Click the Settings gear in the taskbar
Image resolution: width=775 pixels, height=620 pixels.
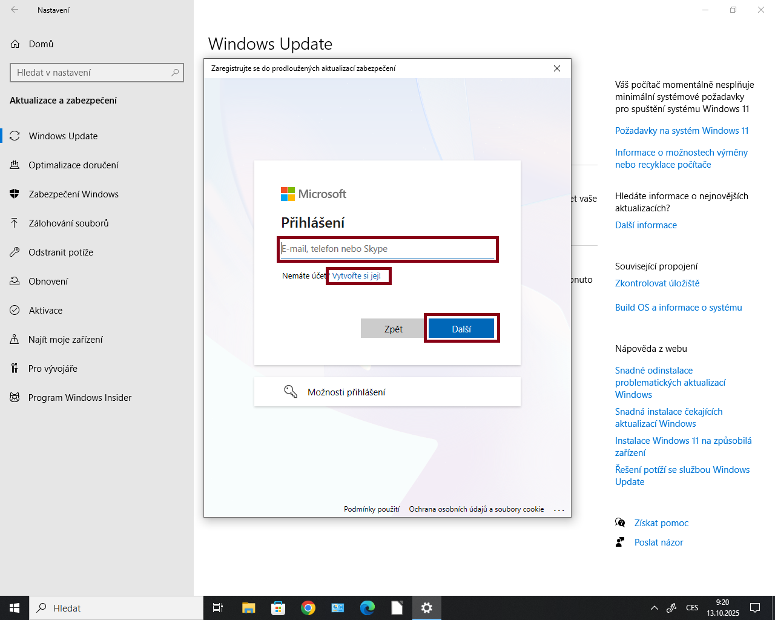[x=427, y=608]
